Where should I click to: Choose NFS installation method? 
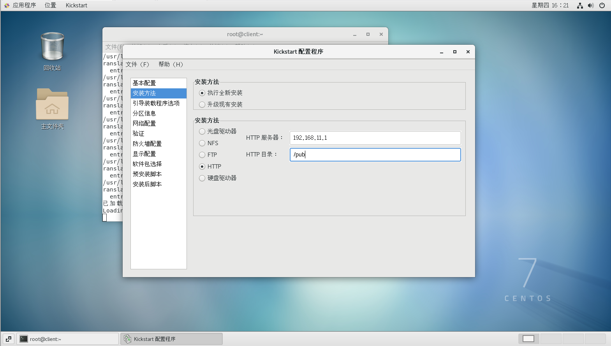[202, 143]
